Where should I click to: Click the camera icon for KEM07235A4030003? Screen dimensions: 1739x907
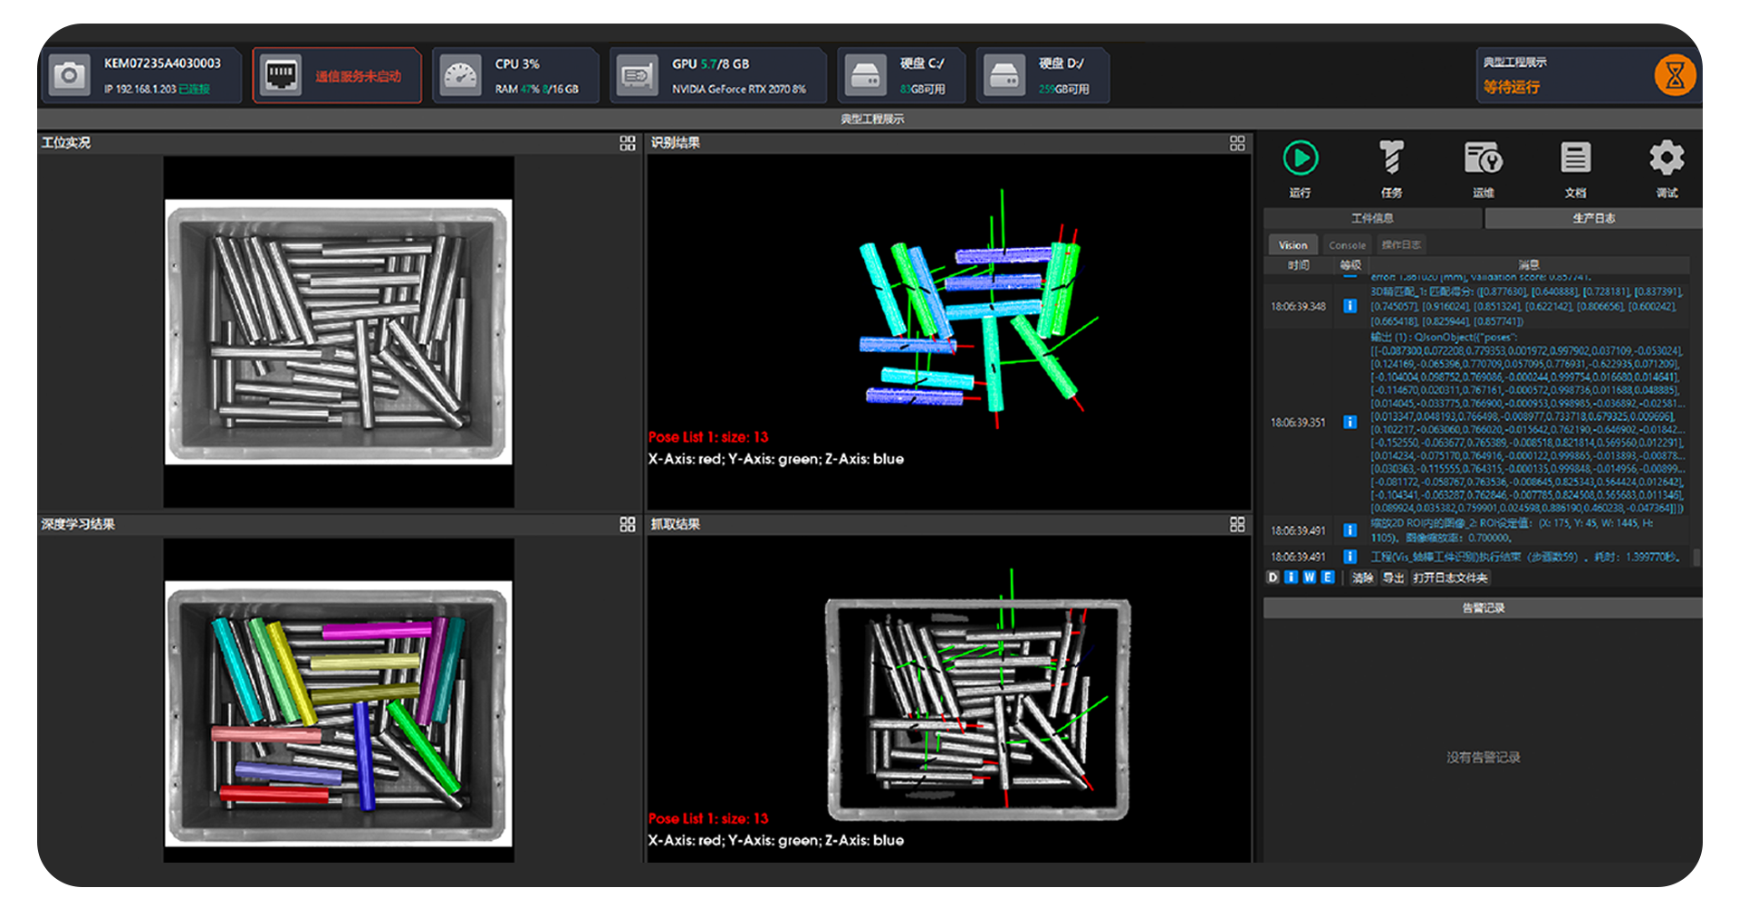tap(69, 76)
